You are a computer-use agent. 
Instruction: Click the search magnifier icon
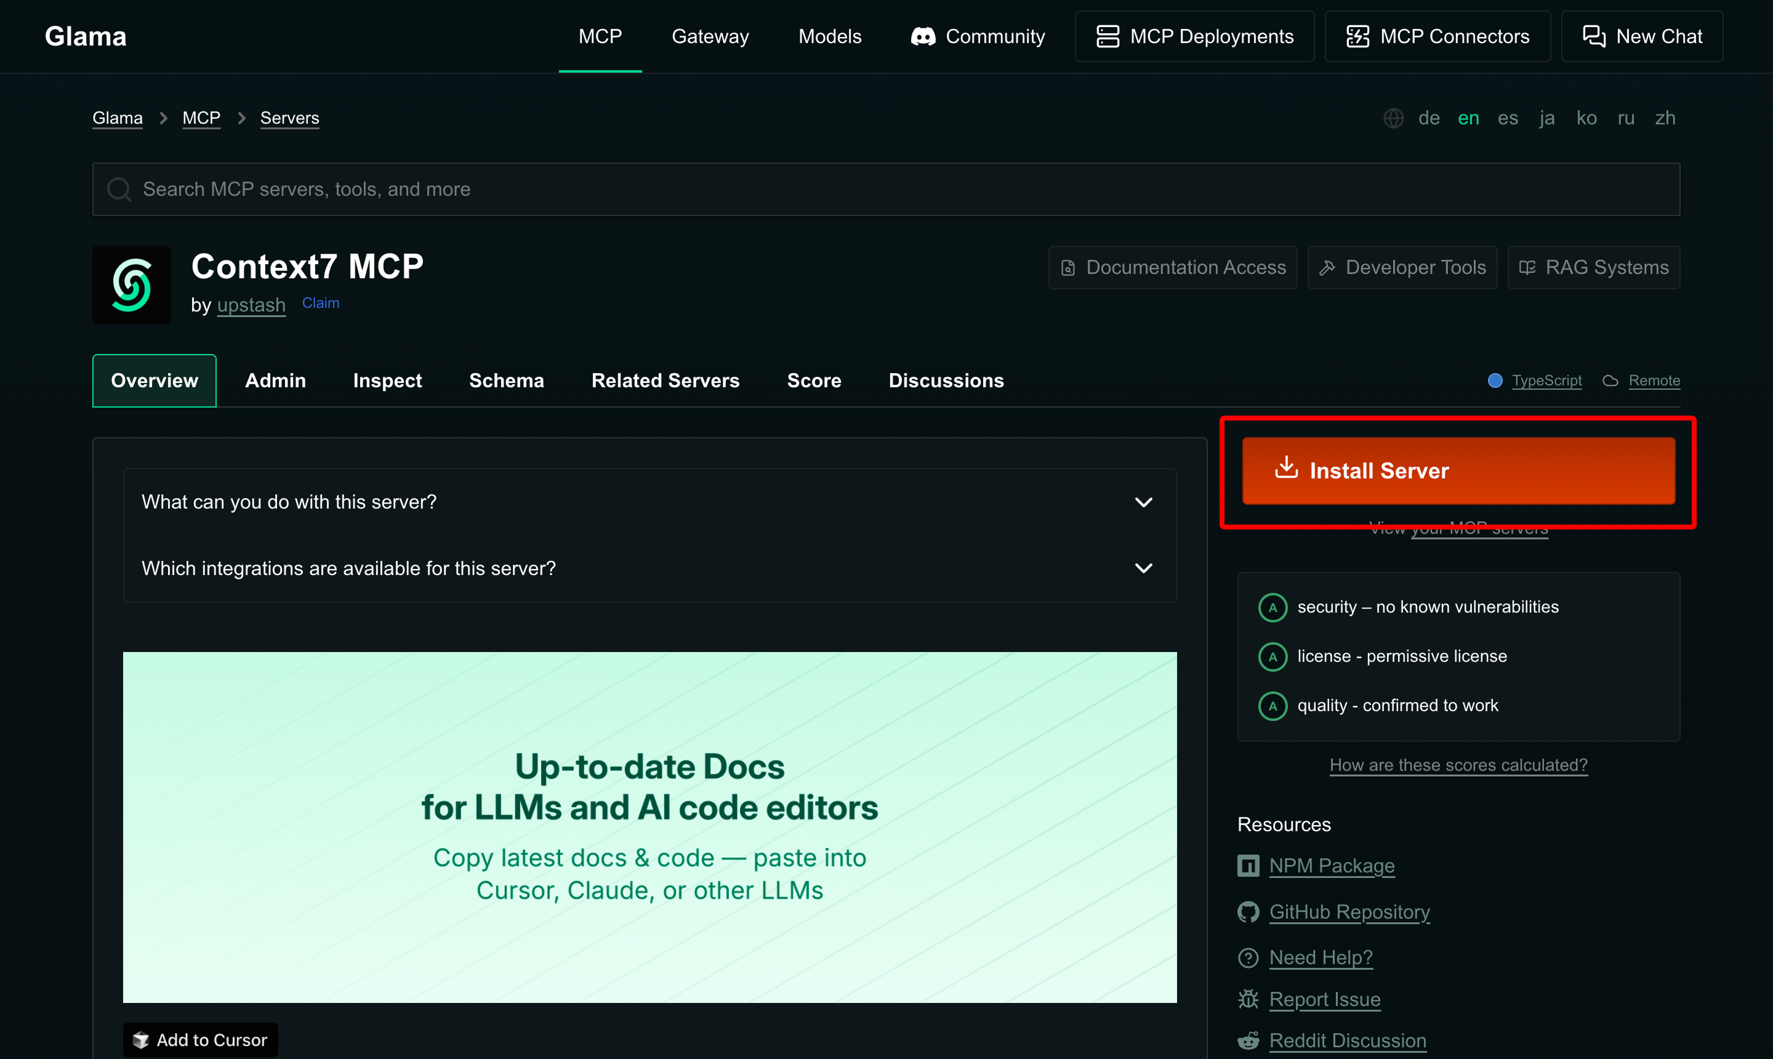click(x=118, y=189)
